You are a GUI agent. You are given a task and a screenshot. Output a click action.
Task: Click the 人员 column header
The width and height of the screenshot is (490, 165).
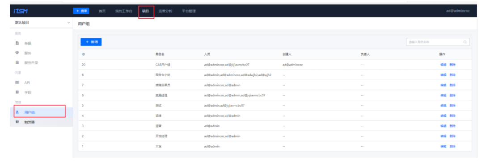(207, 54)
